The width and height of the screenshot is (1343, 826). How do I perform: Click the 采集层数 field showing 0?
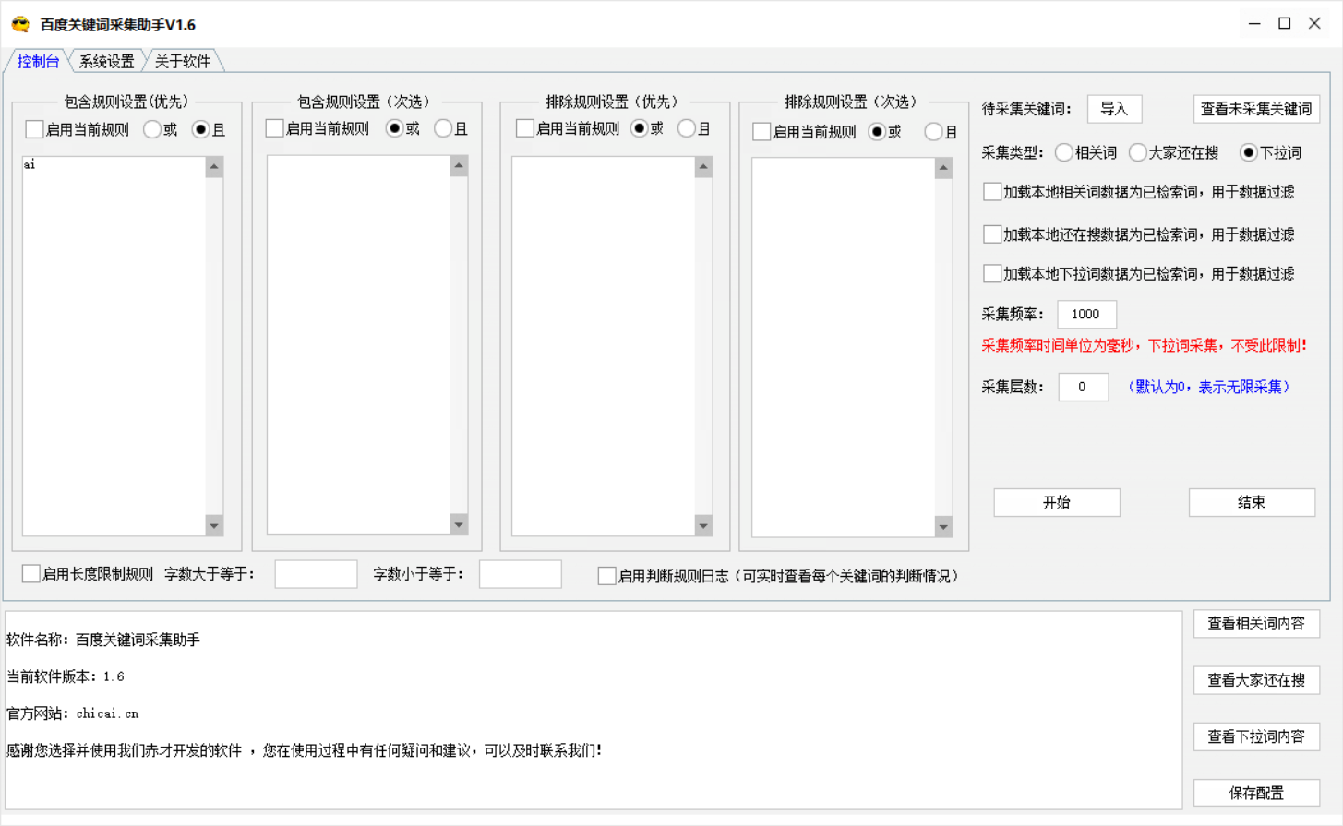click(x=1083, y=387)
